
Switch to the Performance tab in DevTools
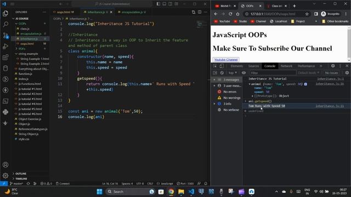(x=306, y=66)
